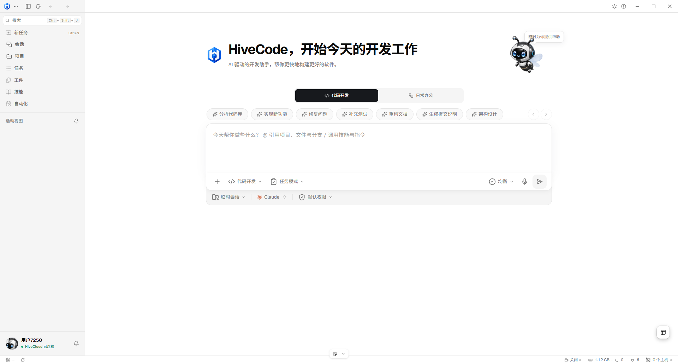
Task: Open the Claude model selector
Action: pyautogui.click(x=272, y=197)
